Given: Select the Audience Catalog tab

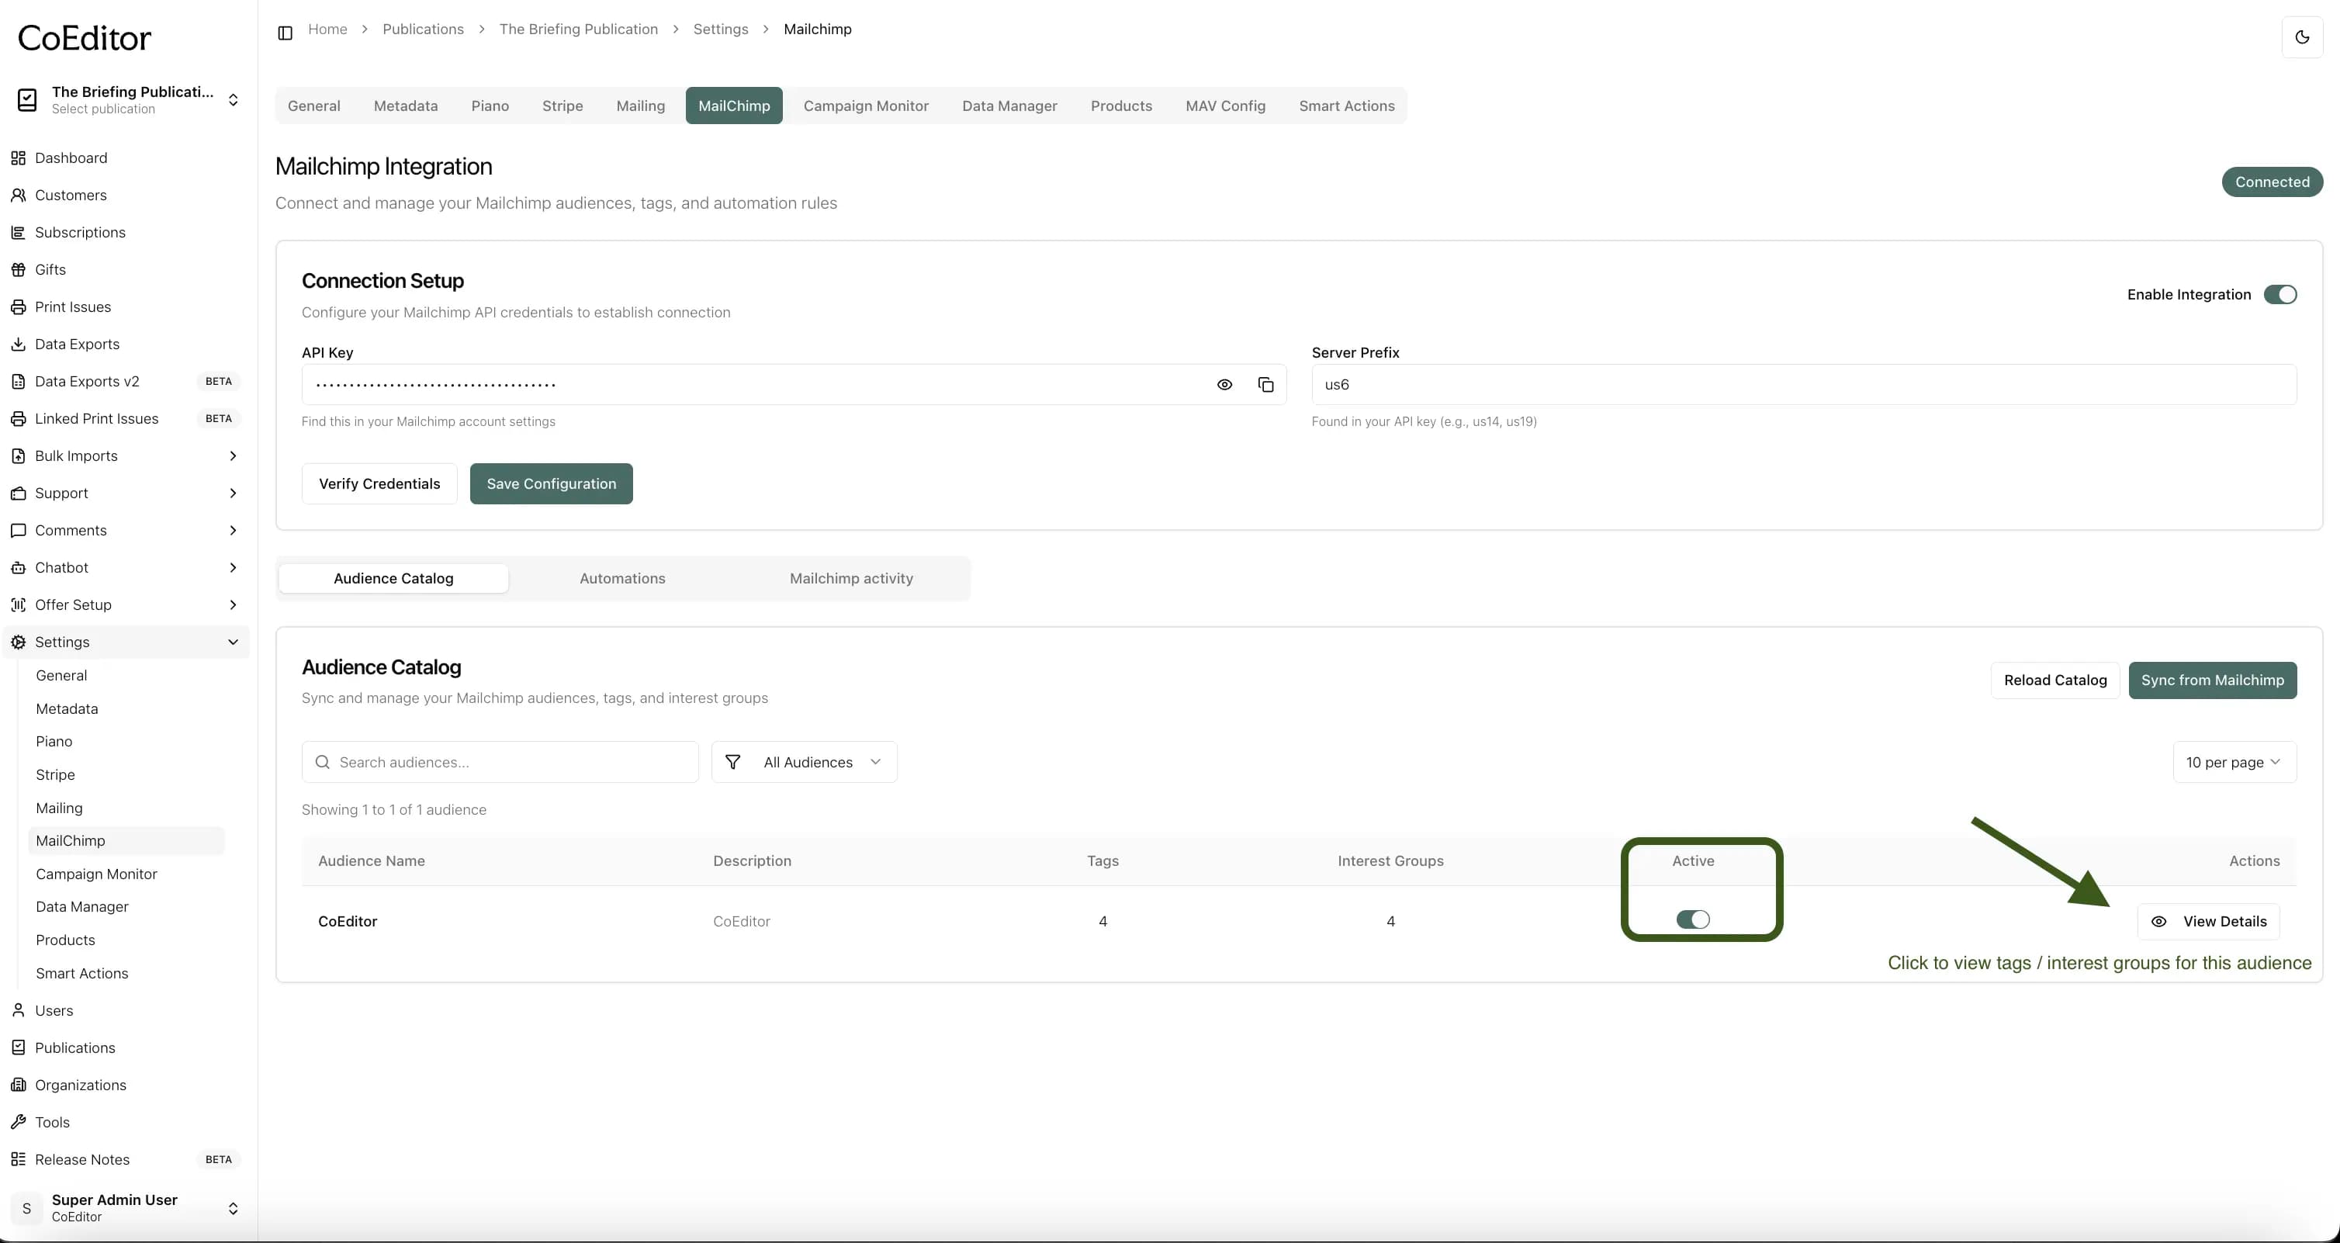Looking at the screenshot, I should (393, 579).
